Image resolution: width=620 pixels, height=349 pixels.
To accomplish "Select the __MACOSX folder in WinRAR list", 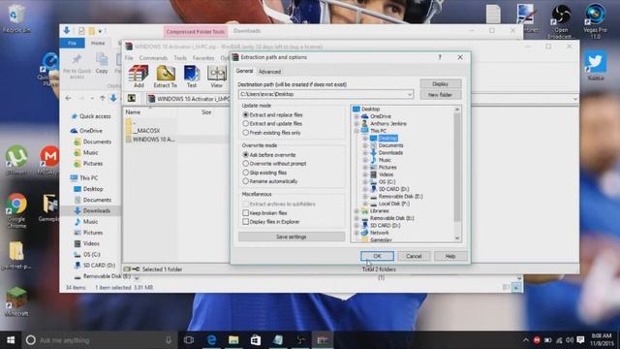I will [146, 130].
